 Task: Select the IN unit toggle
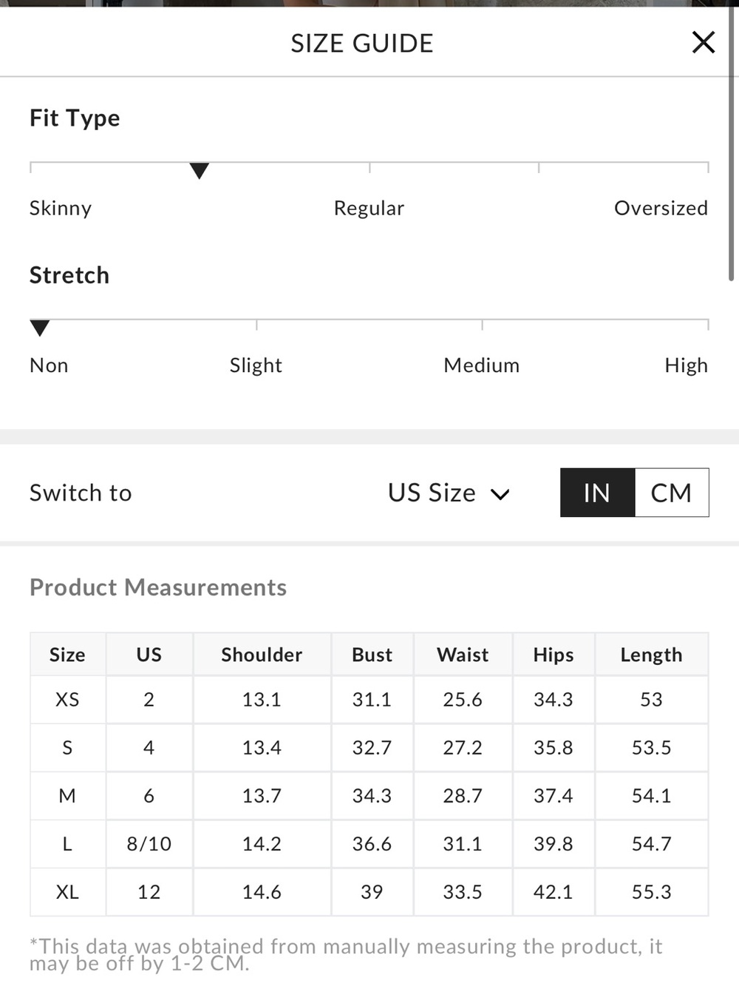click(x=597, y=493)
